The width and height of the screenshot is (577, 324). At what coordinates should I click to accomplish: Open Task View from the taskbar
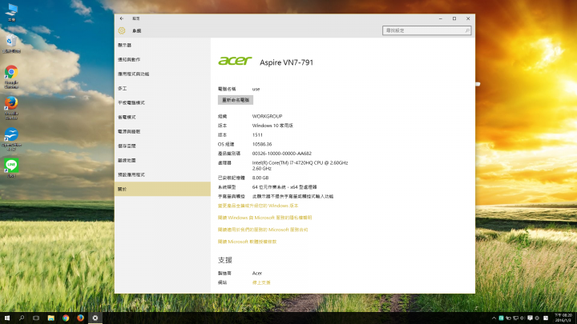[x=36, y=318]
